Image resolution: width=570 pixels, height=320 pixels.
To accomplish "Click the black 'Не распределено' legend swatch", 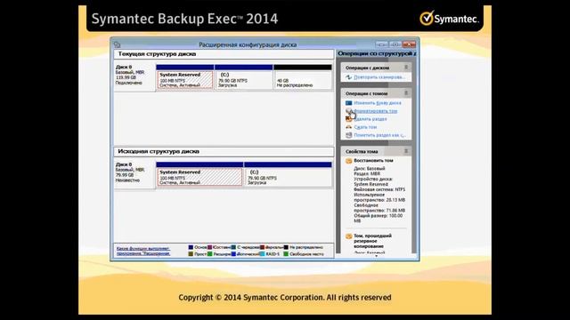I will (x=286, y=247).
